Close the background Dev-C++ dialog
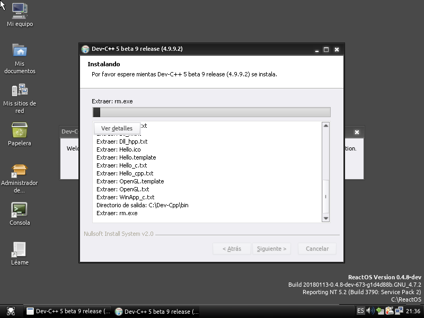The width and height of the screenshot is (424, 318). click(357, 132)
